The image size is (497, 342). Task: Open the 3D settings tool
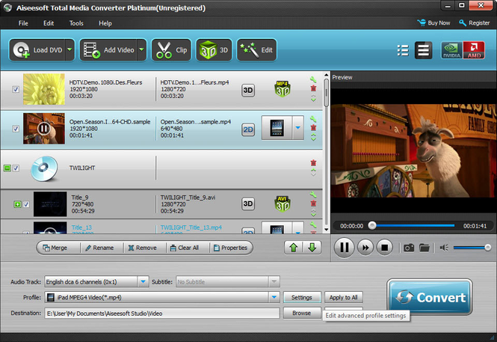click(x=214, y=50)
